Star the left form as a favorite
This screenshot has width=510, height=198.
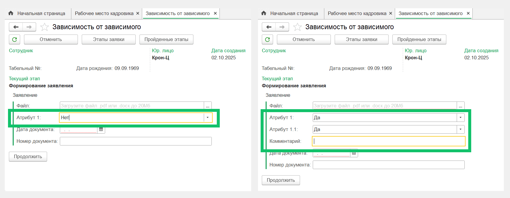[44, 27]
